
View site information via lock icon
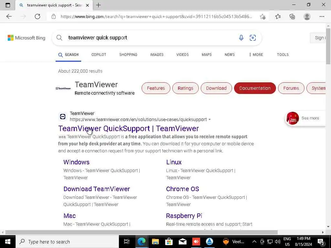pyautogui.click(x=54, y=16)
